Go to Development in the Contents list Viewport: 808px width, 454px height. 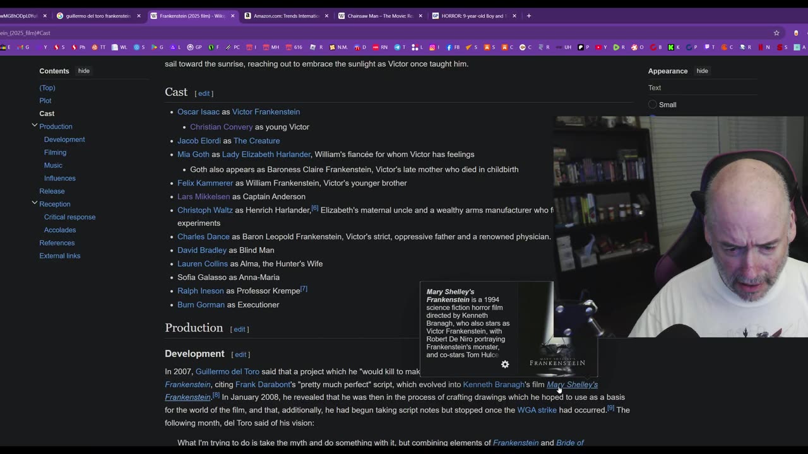pos(64,139)
